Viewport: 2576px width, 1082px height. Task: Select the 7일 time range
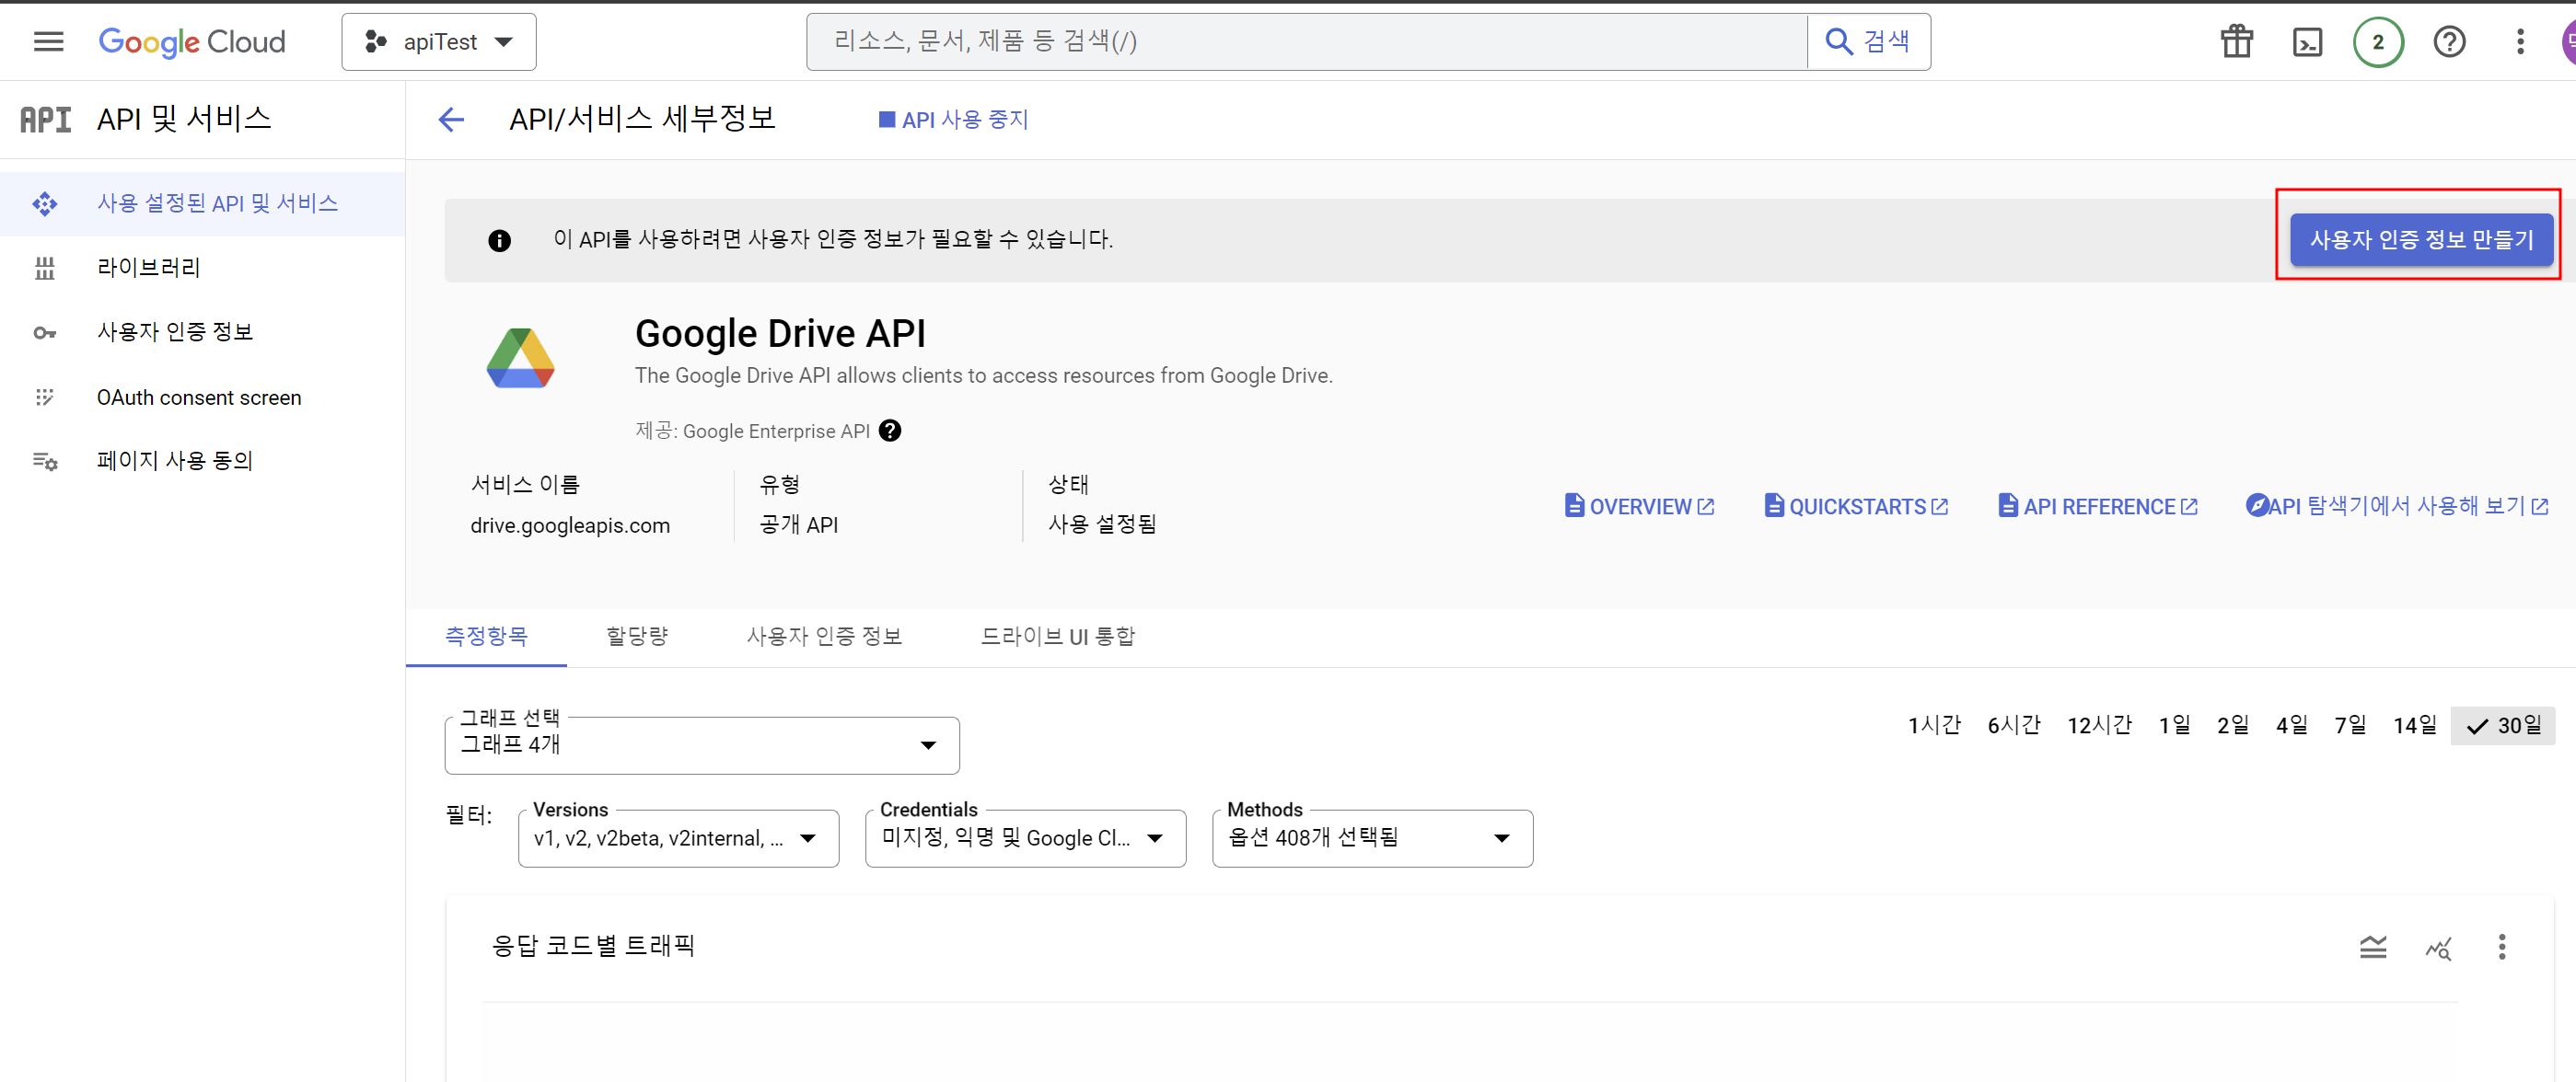(x=2349, y=724)
